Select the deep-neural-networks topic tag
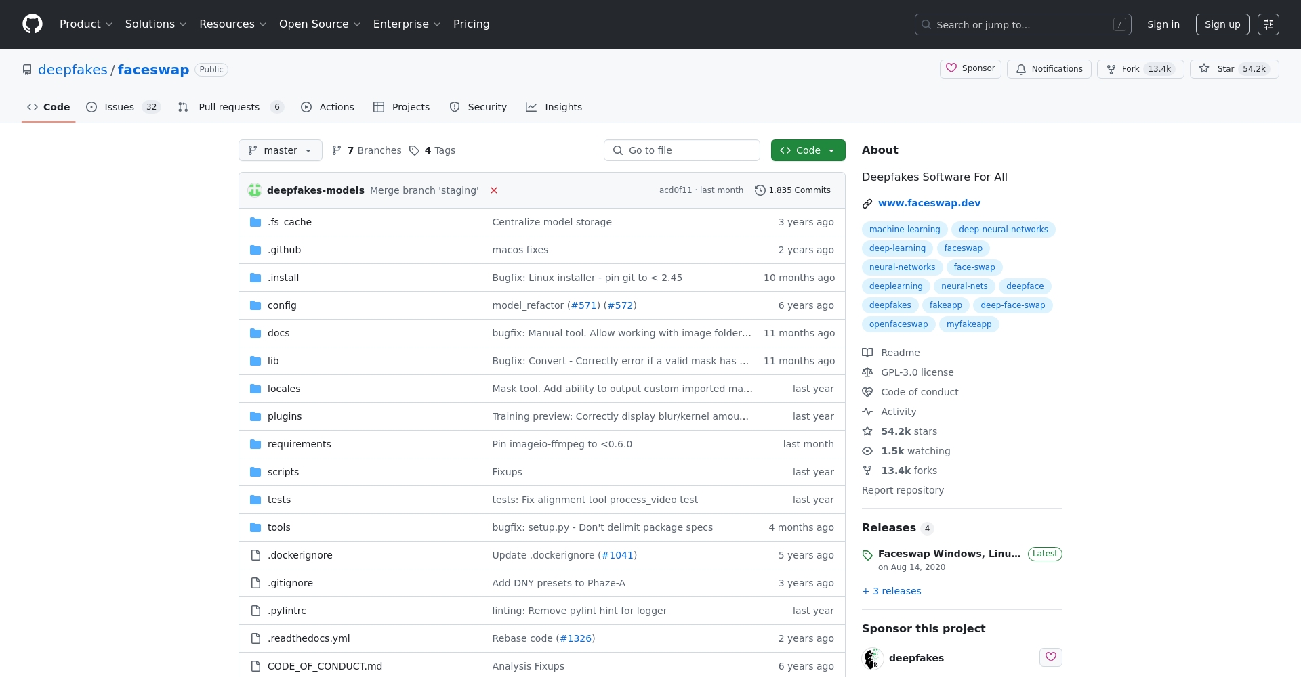Screen dimensions: 1301x677 tap(1003, 230)
